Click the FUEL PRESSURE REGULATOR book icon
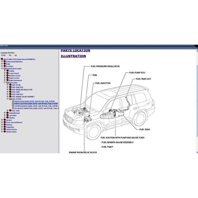Screen dimensions: 198x198 pyautogui.click(x=10, y=90)
